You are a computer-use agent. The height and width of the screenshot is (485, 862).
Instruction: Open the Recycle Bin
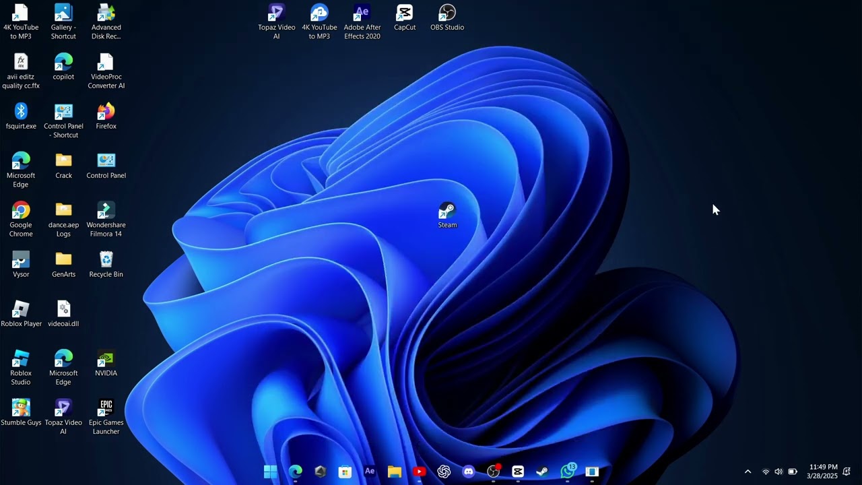pyautogui.click(x=106, y=264)
